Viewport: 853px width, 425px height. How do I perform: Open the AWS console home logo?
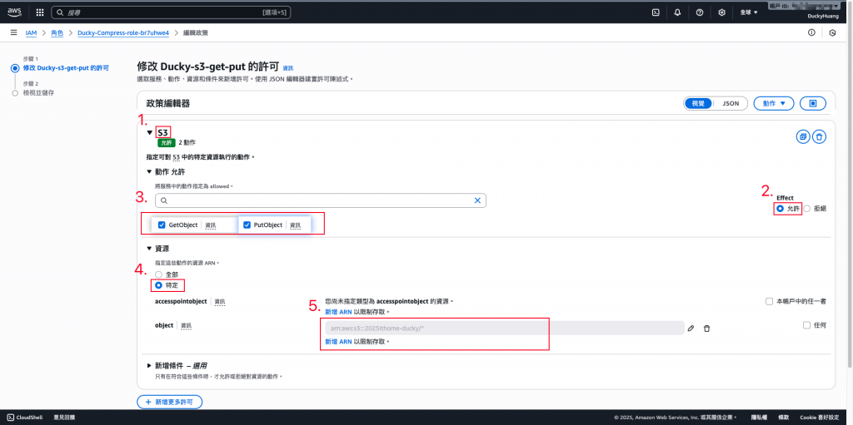point(14,12)
